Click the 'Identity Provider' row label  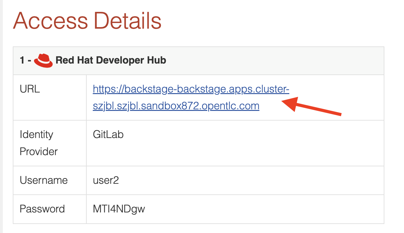[39, 143]
